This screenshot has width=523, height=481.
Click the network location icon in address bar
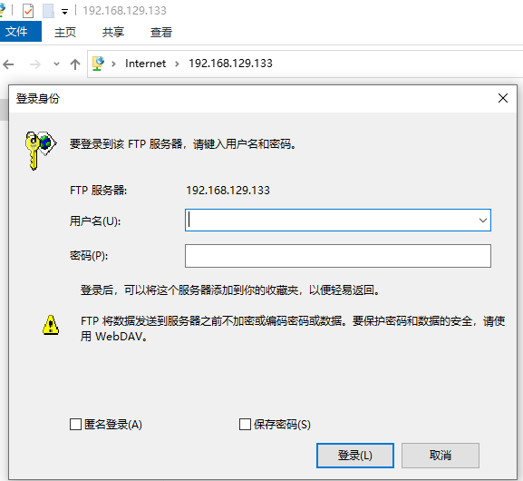(x=98, y=64)
